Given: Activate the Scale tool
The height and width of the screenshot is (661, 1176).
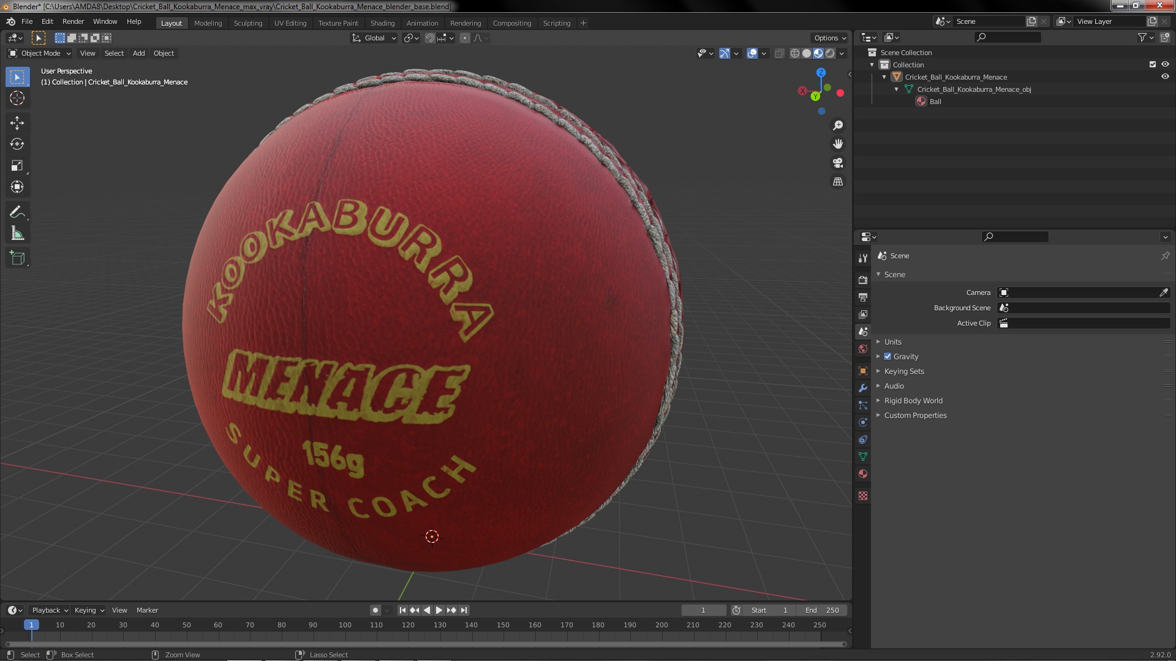Looking at the screenshot, I should pyautogui.click(x=17, y=165).
